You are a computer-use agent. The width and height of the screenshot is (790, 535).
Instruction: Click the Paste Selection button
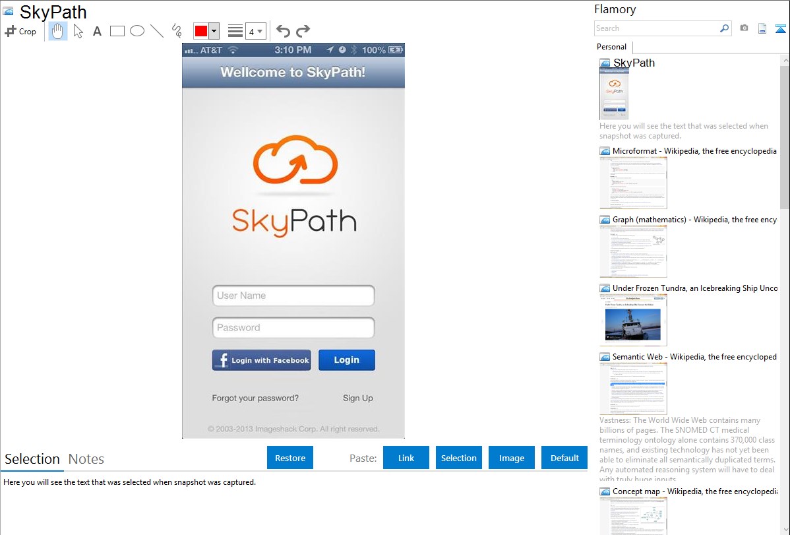pyautogui.click(x=459, y=458)
